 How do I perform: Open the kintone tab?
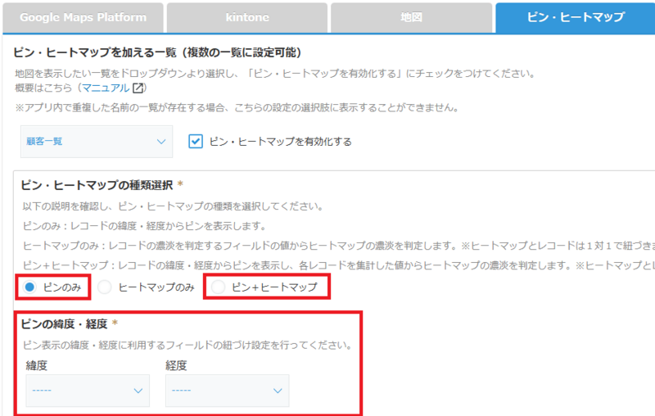coord(246,17)
